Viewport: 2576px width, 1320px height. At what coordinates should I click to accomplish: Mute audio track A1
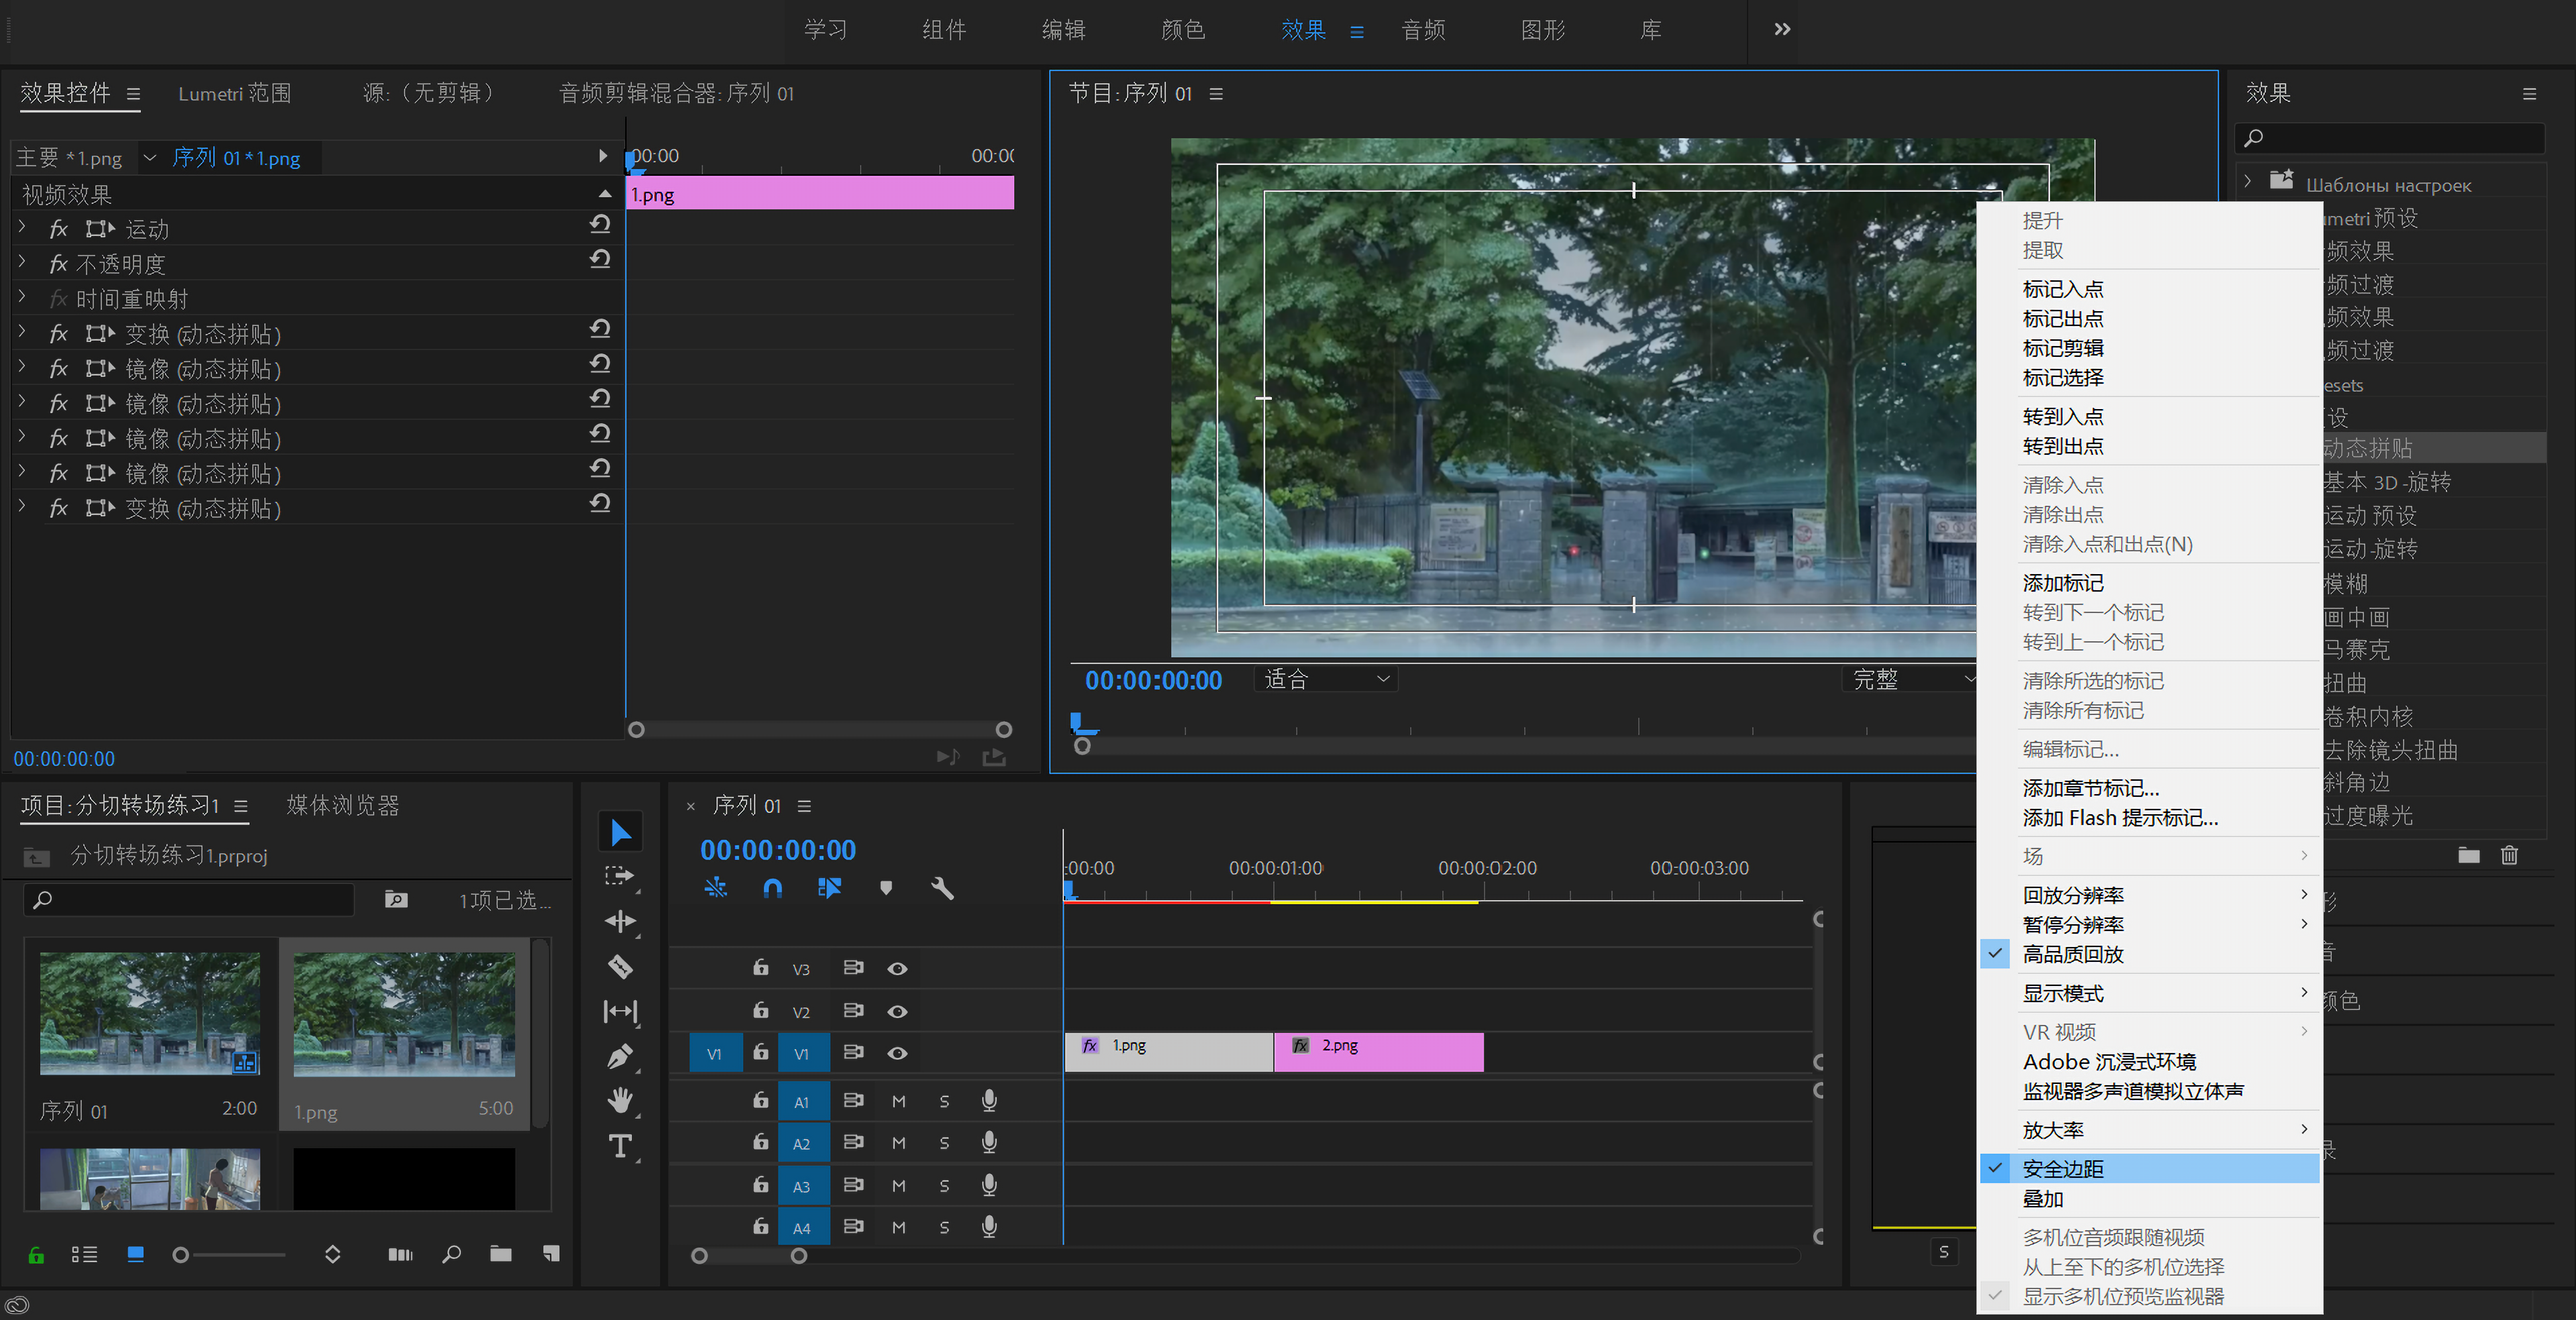tap(898, 1101)
